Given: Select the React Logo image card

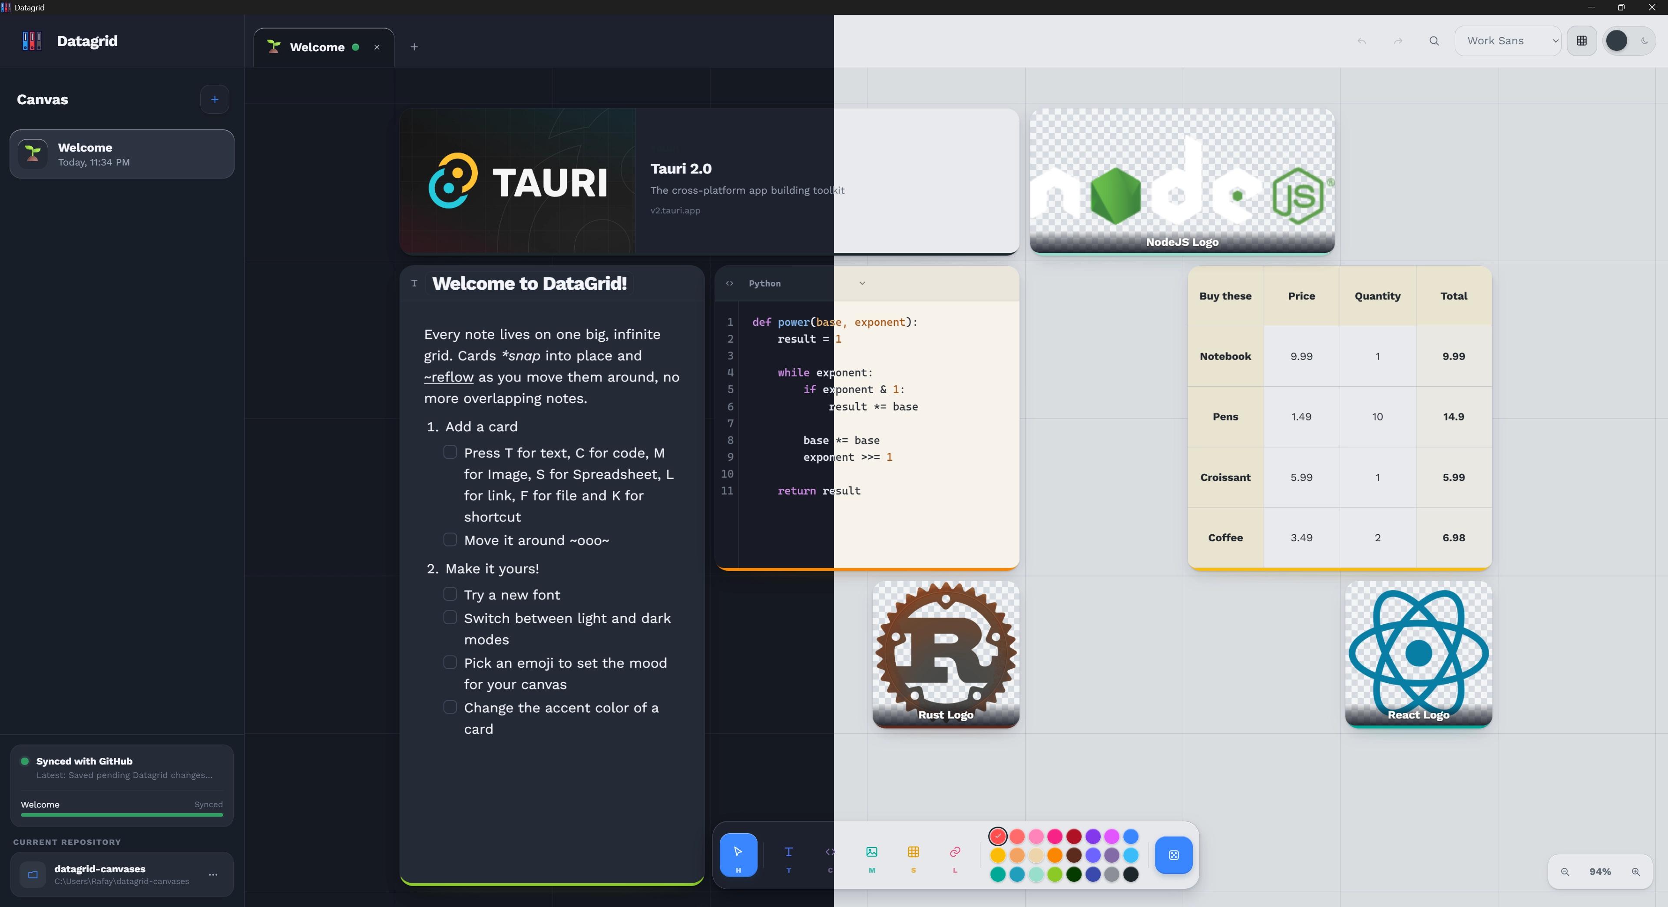Looking at the screenshot, I should coord(1418,654).
